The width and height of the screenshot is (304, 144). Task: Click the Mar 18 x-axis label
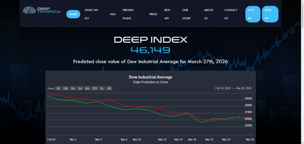(192, 140)
